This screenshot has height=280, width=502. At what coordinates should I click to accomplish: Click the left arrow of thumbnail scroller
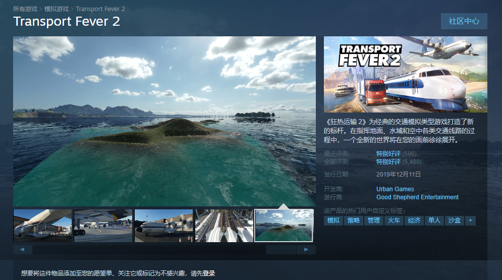point(22,250)
